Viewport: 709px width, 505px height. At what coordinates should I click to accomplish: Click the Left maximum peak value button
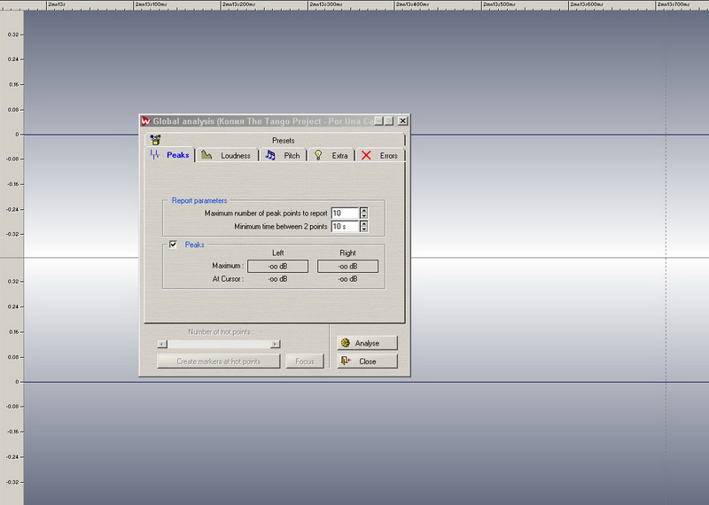tap(277, 267)
